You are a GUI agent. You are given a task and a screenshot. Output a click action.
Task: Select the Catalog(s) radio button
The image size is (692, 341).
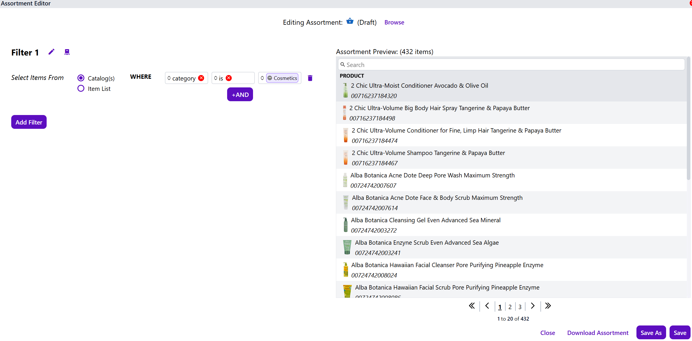pos(81,78)
